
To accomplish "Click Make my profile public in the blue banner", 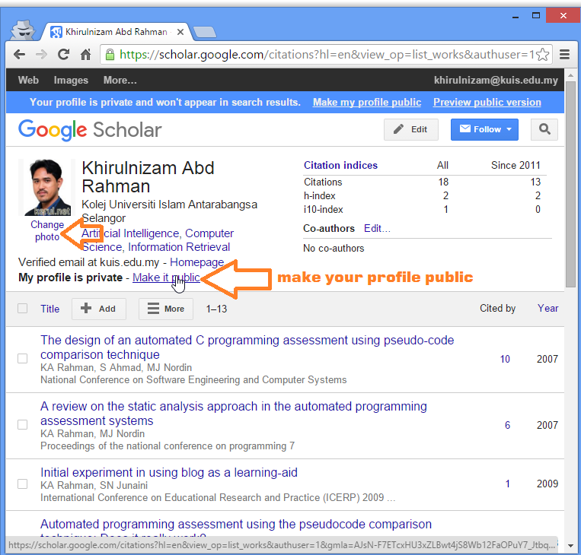I will coord(367,102).
